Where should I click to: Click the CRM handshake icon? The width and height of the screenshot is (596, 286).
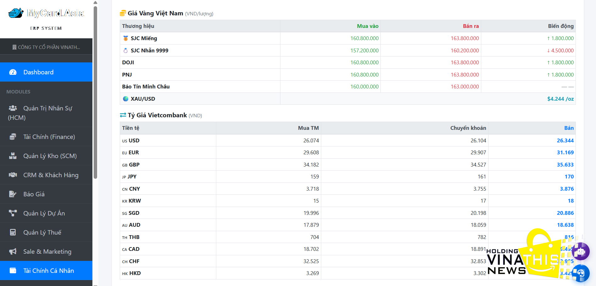click(13, 175)
